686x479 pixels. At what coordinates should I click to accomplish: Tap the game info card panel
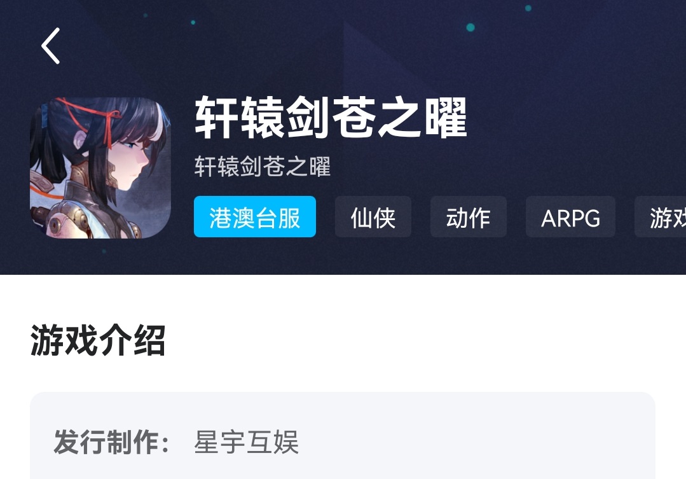click(343, 436)
